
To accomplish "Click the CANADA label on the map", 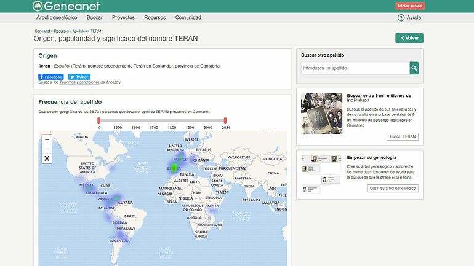I will [x=81, y=137].
